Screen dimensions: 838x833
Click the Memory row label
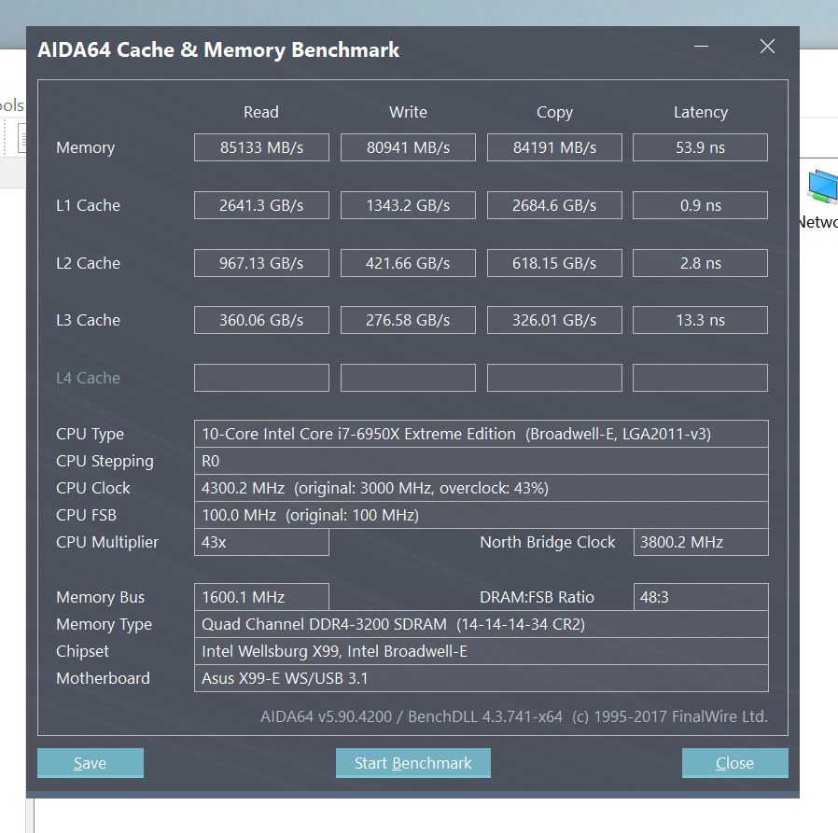click(86, 147)
